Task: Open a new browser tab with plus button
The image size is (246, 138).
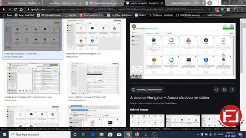Action: 209,3
